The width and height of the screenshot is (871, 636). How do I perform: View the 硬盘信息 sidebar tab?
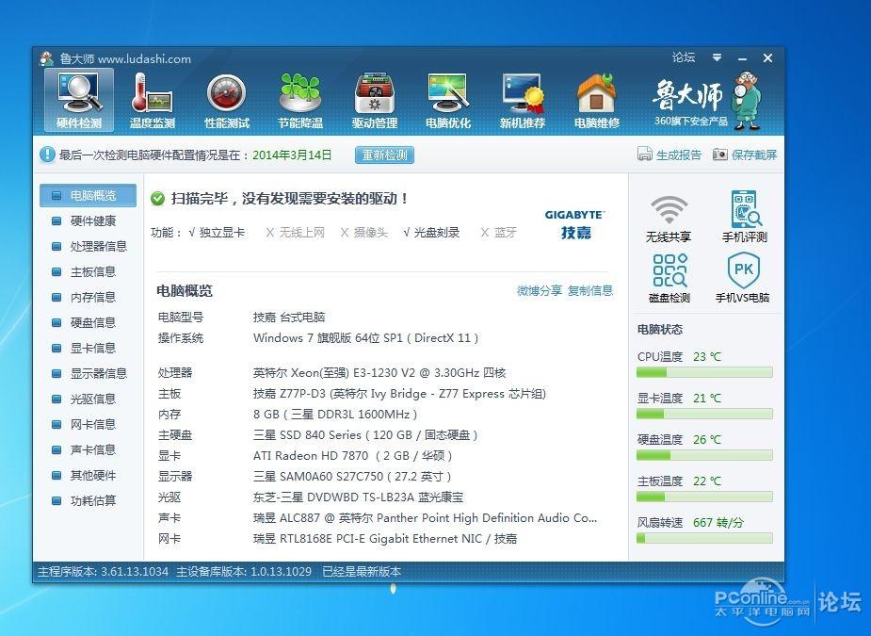(x=88, y=323)
